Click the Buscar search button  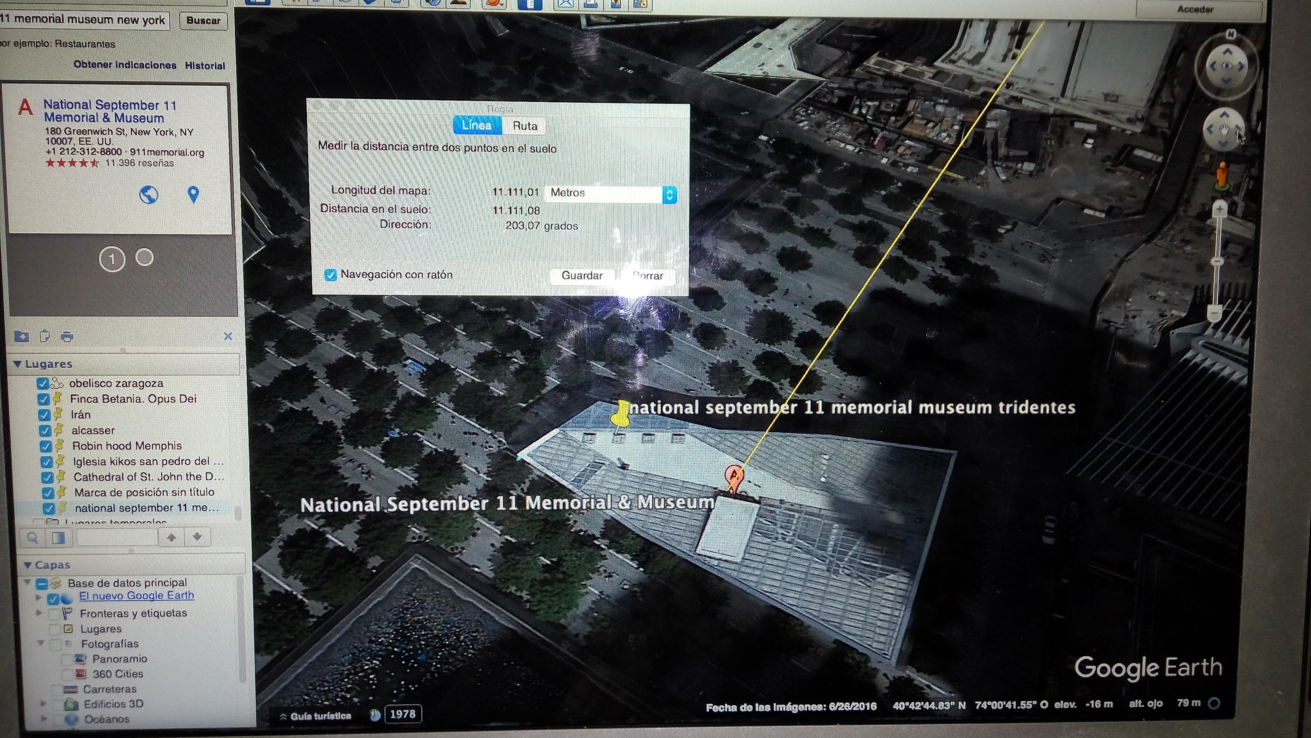[203, 21]
